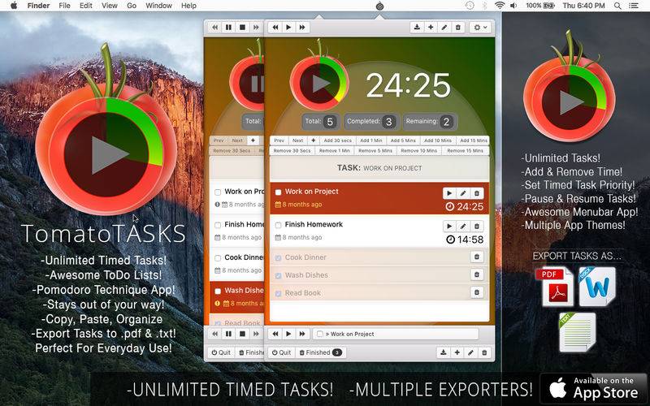Click pause in back window's top toolbar
This screenshot has height=406, width=650.
tap(228, 28)
